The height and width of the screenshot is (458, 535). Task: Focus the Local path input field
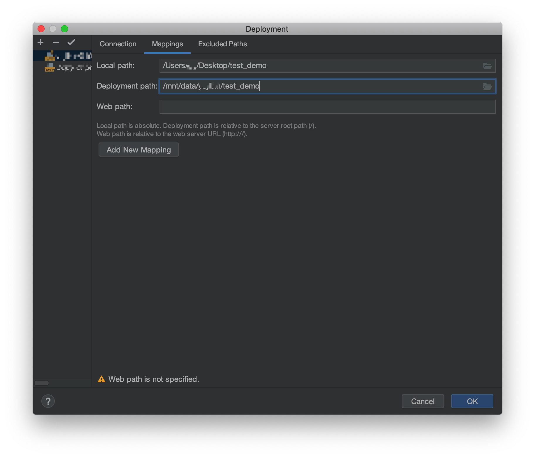coord(327,66)
